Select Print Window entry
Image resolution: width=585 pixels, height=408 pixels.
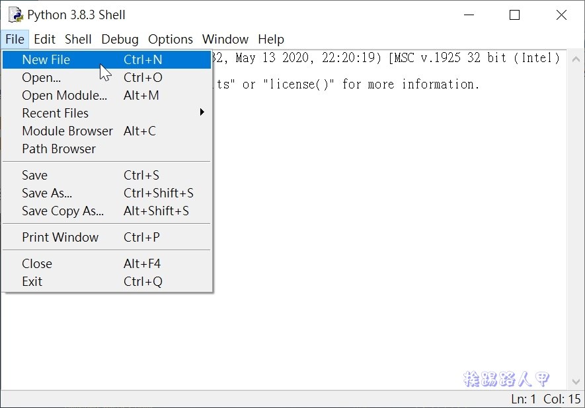[x=106, y=238]
